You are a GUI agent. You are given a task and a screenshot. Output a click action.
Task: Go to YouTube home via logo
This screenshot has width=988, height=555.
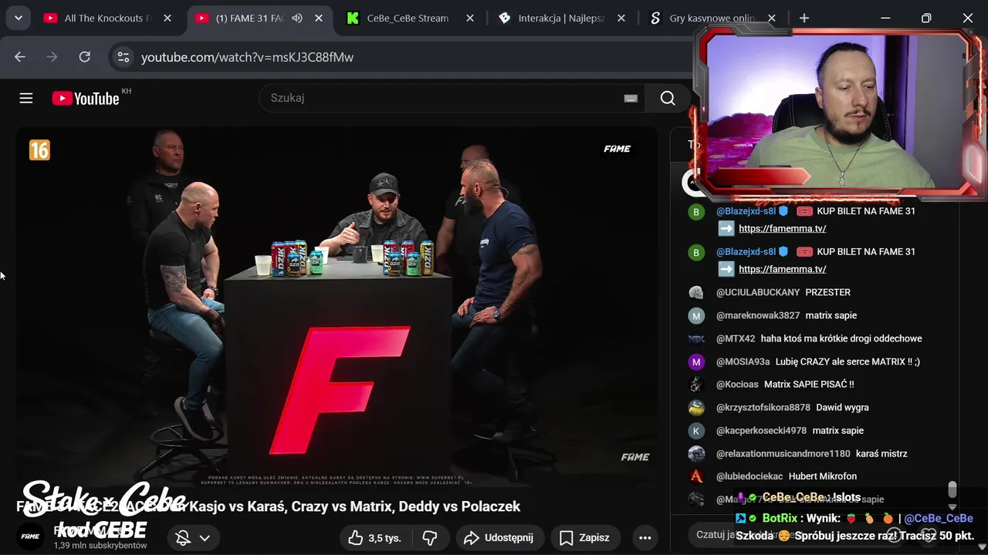pos(86,98)
